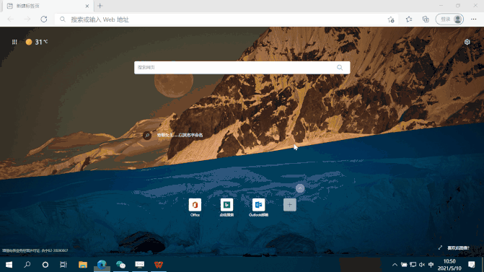Show hidden system tray icons
This screenshot has width=484, height=272.
pyautogui.click(x=395, y=265)
